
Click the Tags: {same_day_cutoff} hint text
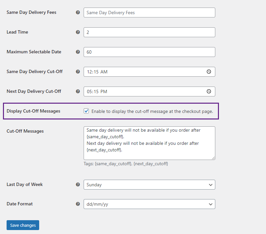click(x=126, y=164)
